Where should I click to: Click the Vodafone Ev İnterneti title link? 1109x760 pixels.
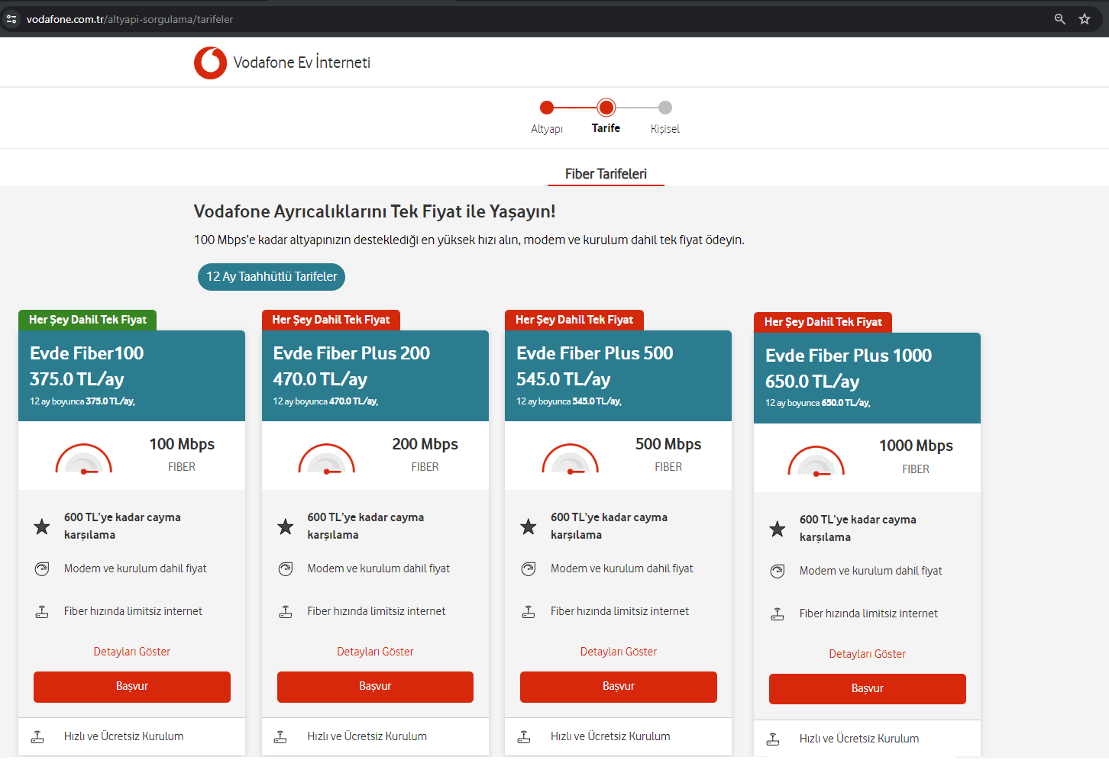tap(302, 63)
